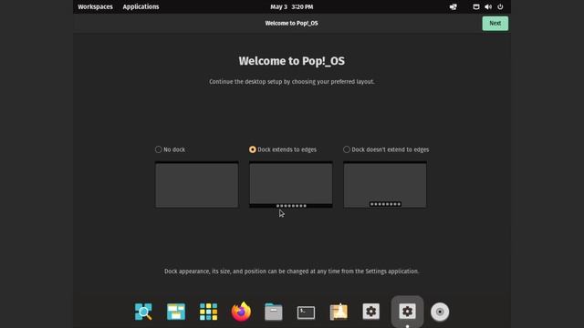
Task: Click the Next button
Action: pyautogui.click(x=495, y=24)
